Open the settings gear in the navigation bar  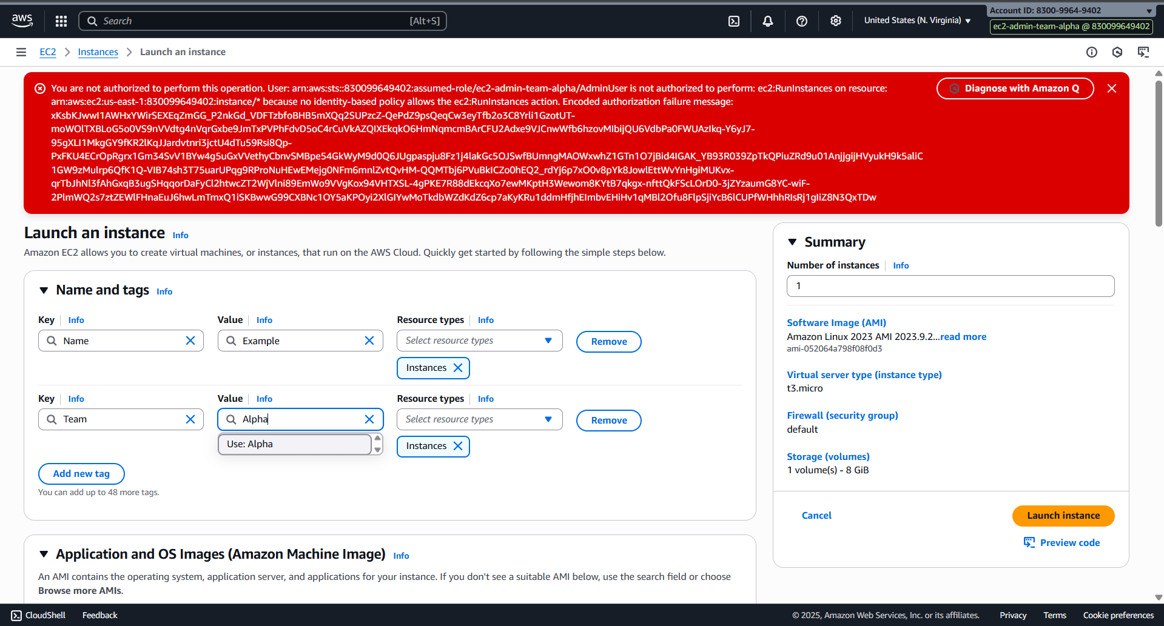[836, 21]
